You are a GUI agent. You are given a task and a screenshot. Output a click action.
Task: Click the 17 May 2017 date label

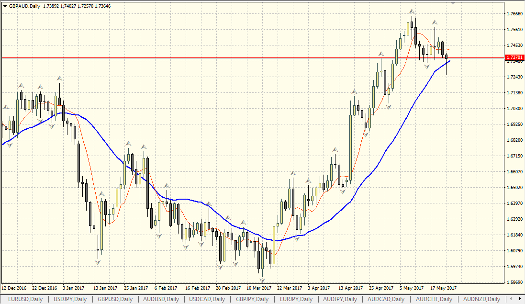pyautogui.click(x=443, y=288)
